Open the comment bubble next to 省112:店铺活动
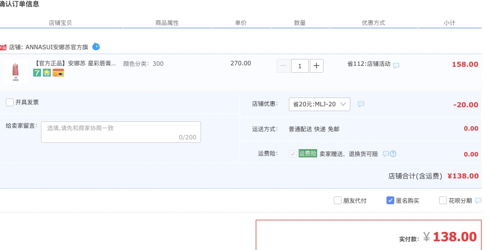The height and width of the screenshot is (250, 486). click(396, 65)
